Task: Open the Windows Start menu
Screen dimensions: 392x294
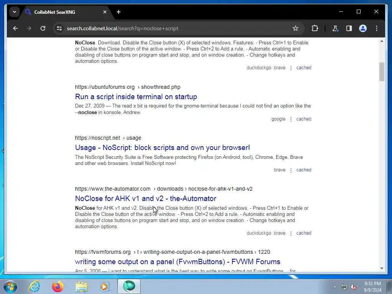Action: click(10, 286)
